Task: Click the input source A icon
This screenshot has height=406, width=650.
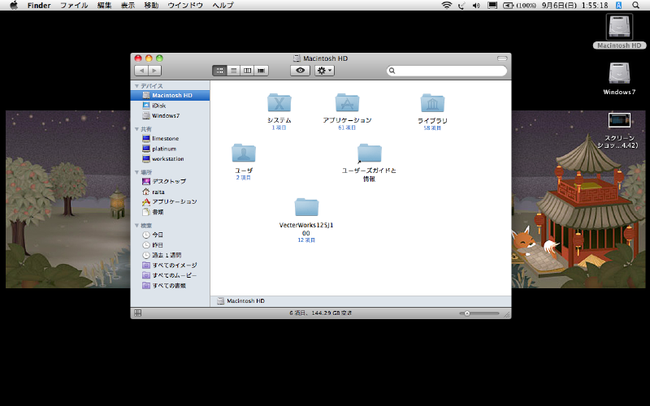Action: tap(618, 6)
